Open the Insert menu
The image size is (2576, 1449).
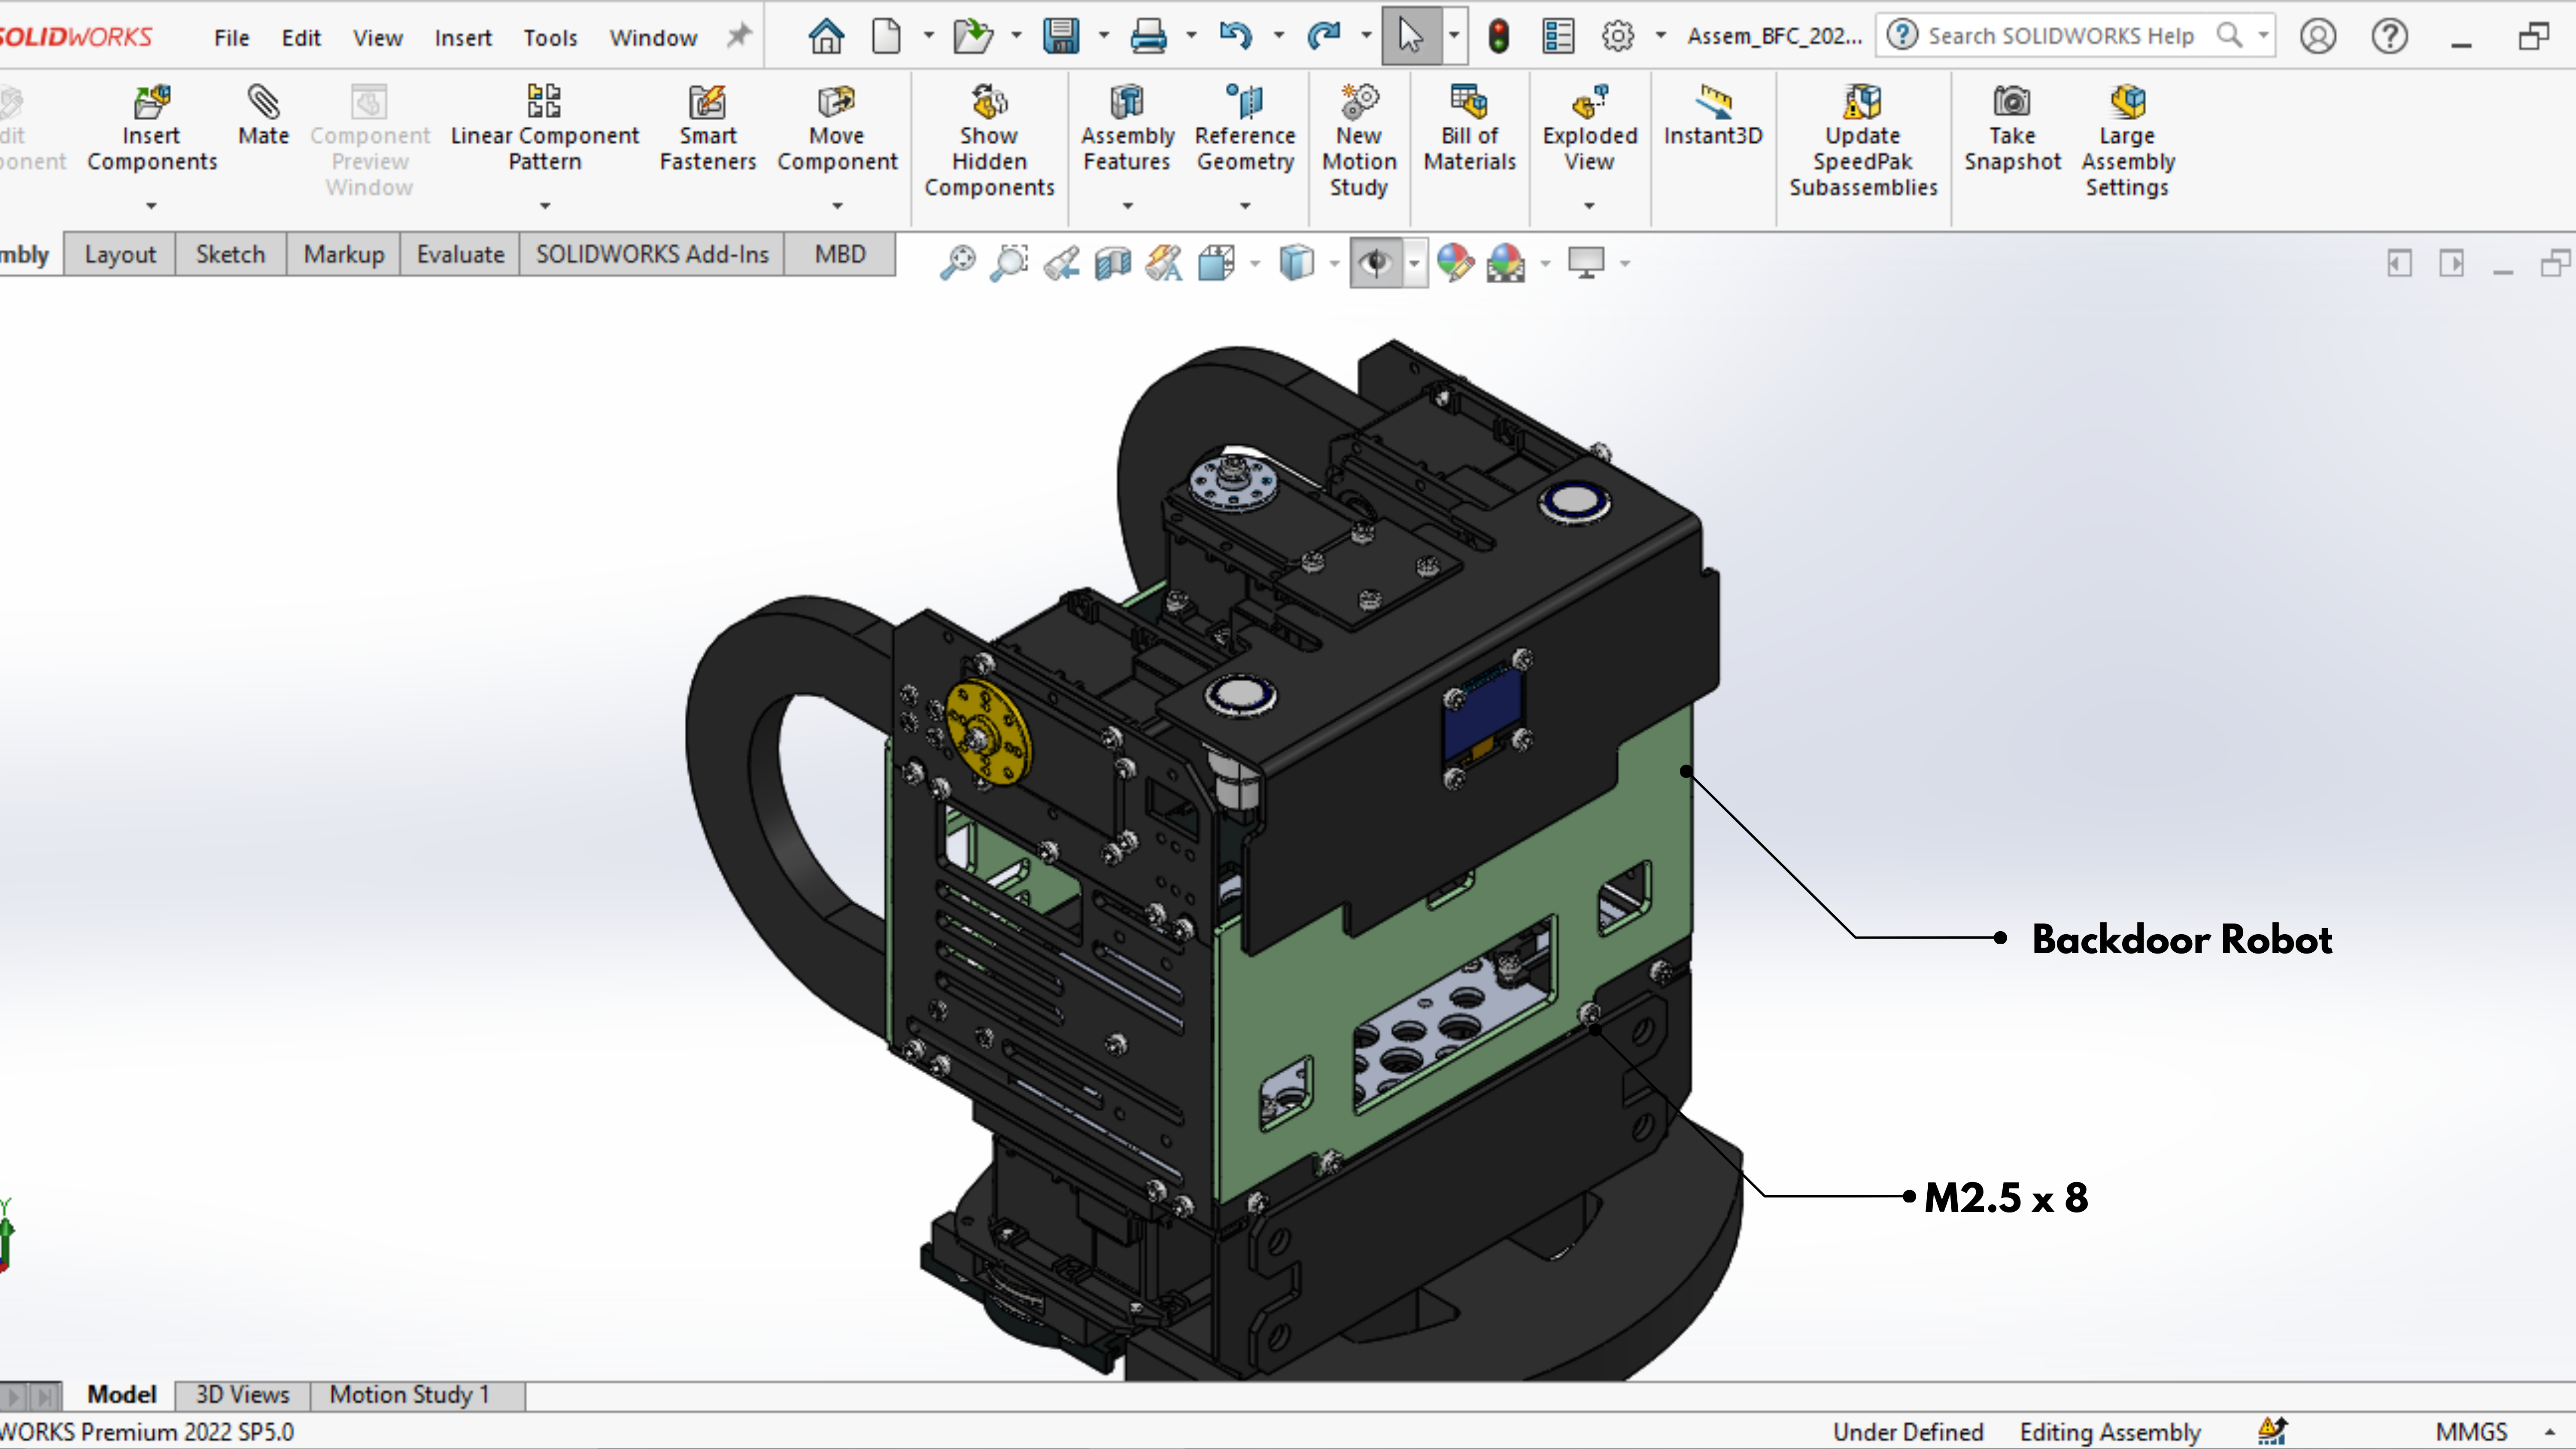(463, 38)
